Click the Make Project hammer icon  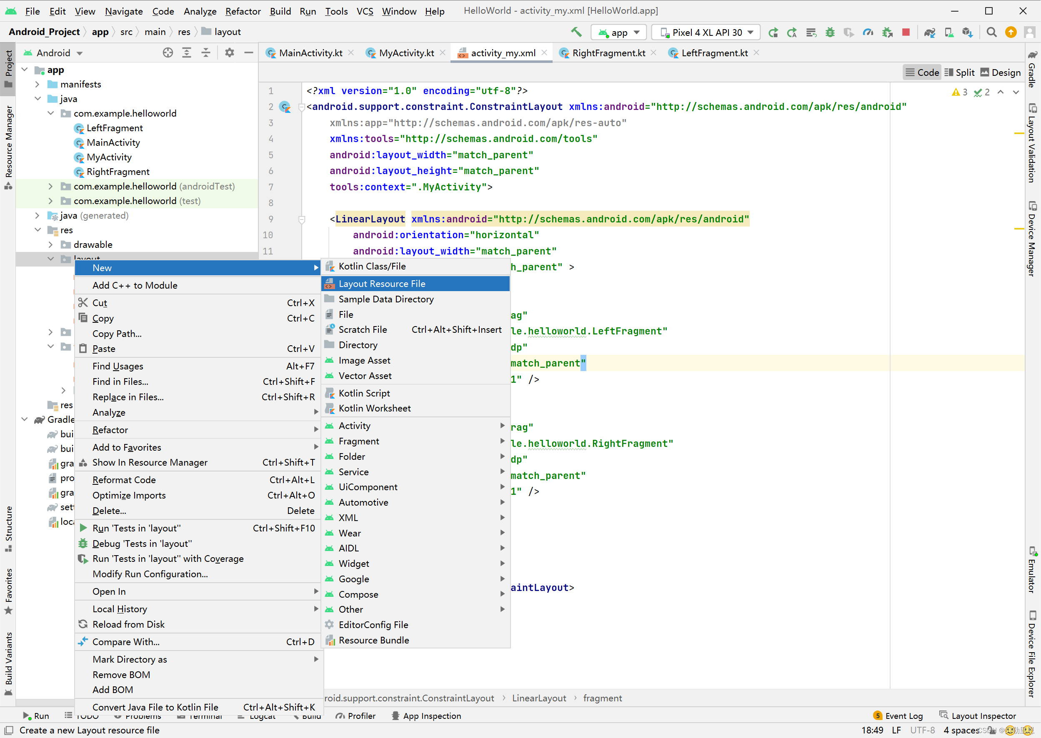[x=576, y=32]
